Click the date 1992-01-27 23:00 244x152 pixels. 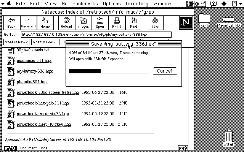point(98,124)
